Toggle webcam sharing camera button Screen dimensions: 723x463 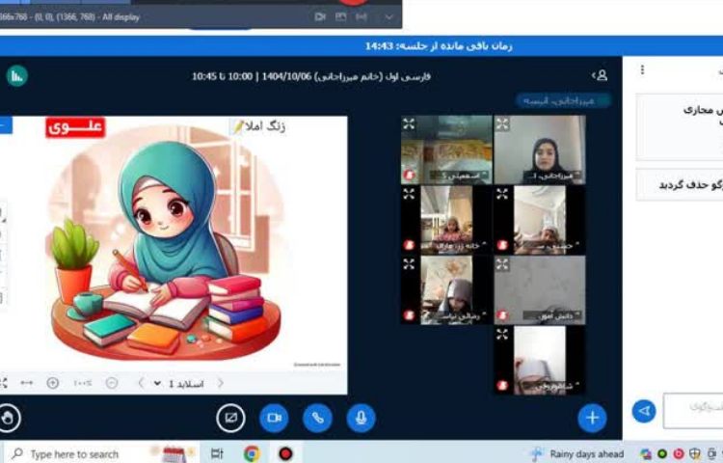point(274,418)
